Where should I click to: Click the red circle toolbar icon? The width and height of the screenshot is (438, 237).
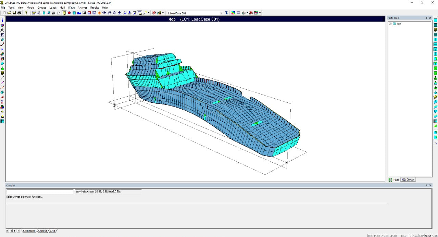tap(69, 13)
